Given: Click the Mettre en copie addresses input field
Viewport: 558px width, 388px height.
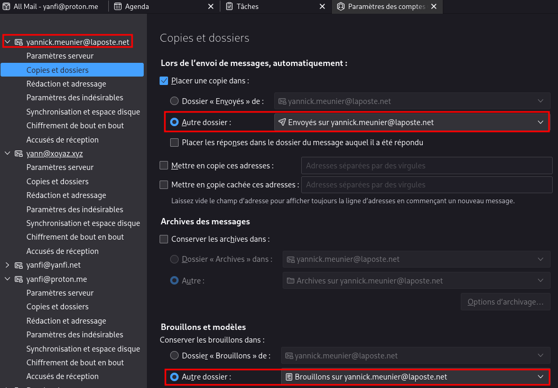Looking at the screenshot, I should pos(426,166).
